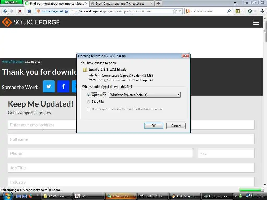Click the search magnifier icon
The image size is (267, 200).
(229, 11)
